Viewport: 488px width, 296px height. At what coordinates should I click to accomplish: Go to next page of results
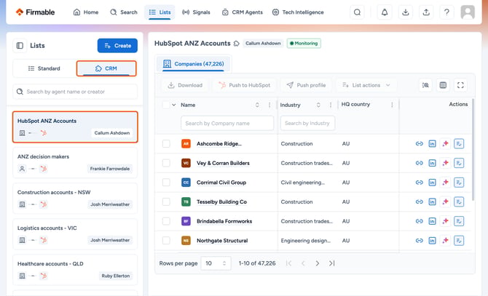317,263
